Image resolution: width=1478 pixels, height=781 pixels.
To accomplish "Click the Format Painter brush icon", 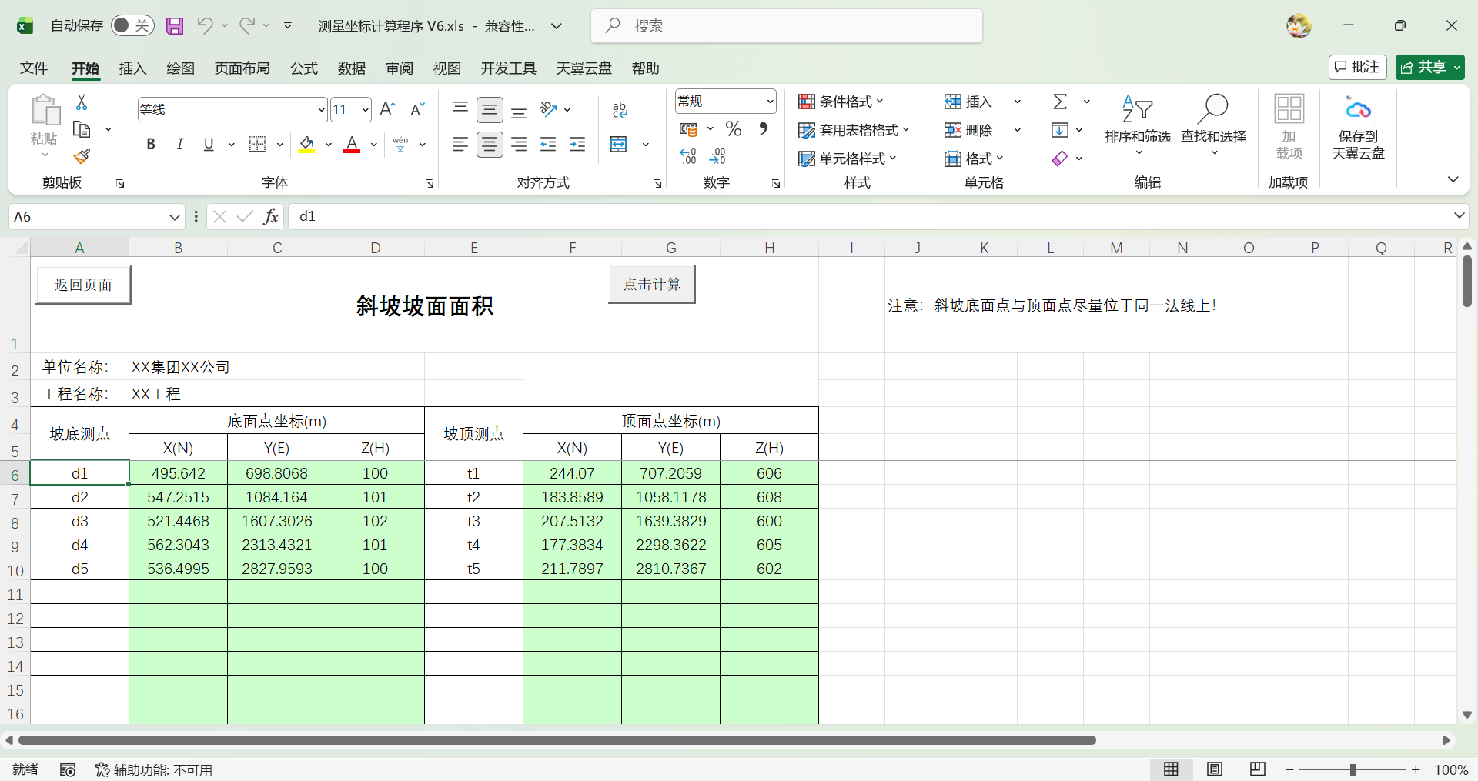I will coord(82,157).
